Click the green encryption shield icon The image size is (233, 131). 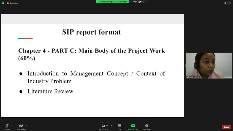click(3, 3)
